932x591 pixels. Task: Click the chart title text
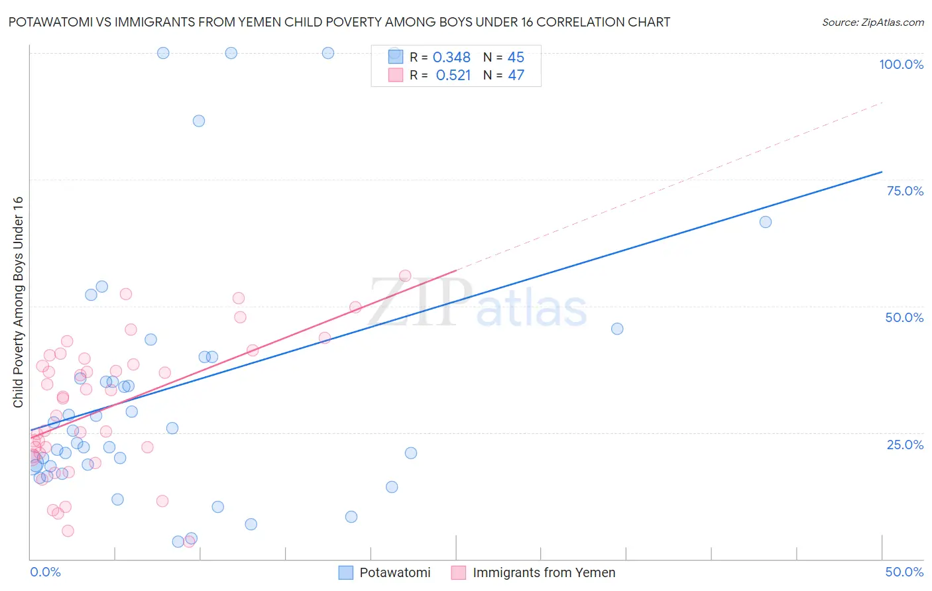(339, 22)
